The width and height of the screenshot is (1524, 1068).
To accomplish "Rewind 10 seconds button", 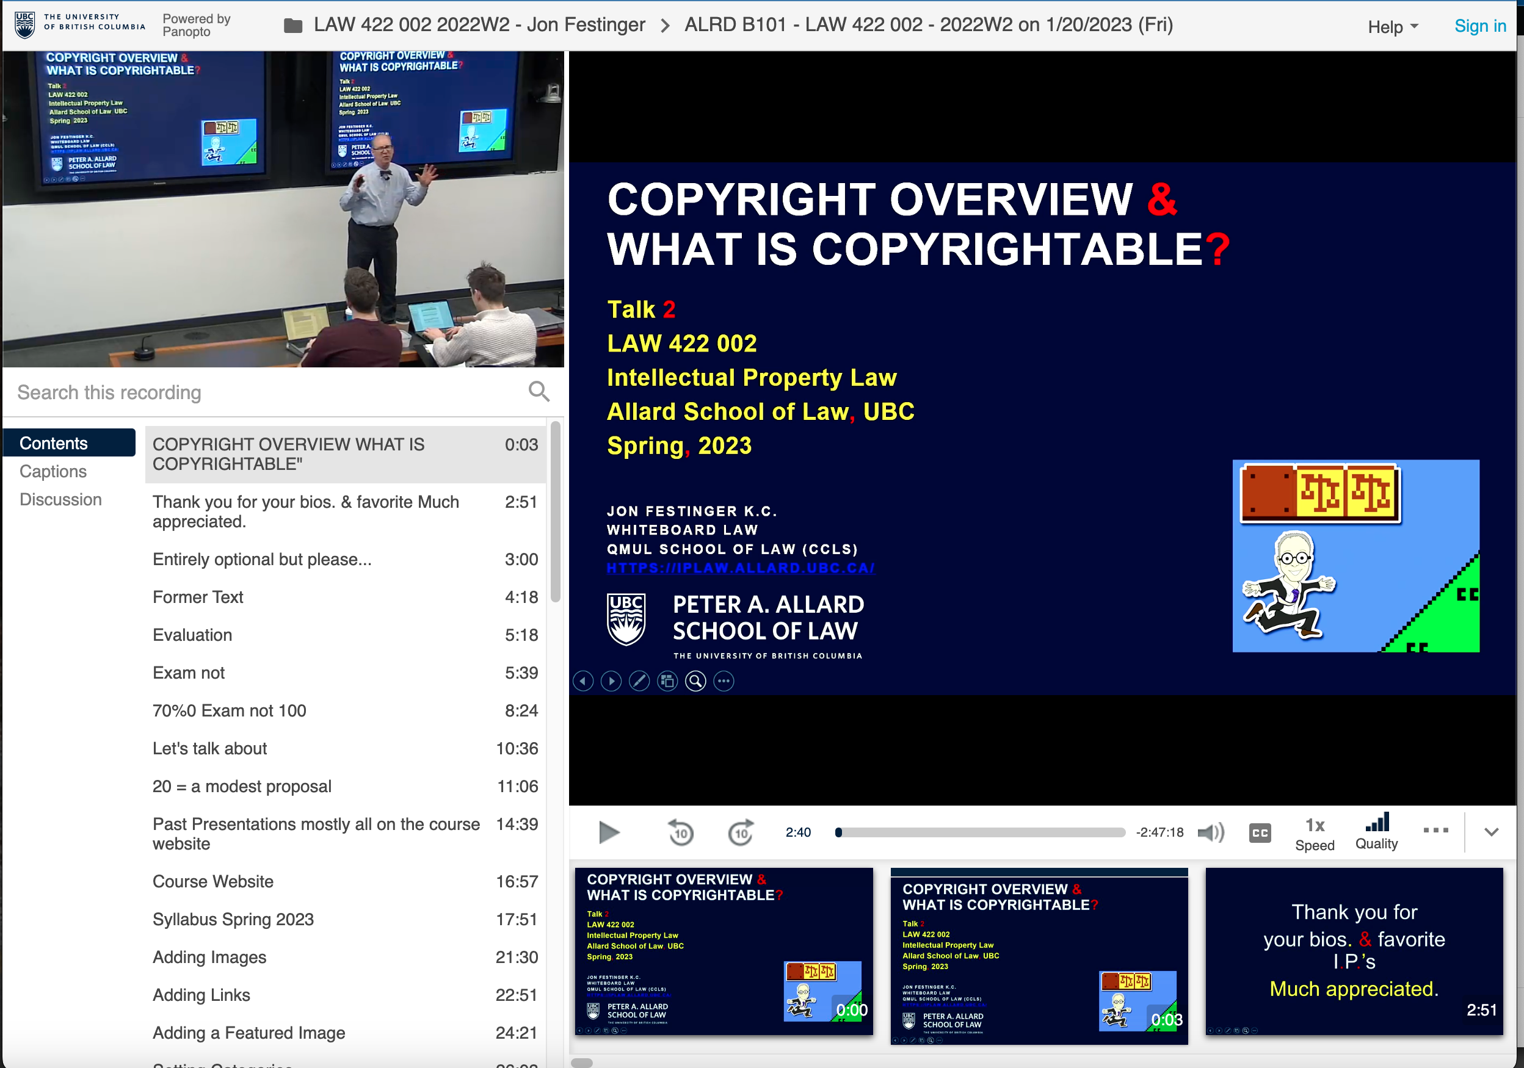I will pyautogui.click(x=680, y=832).
